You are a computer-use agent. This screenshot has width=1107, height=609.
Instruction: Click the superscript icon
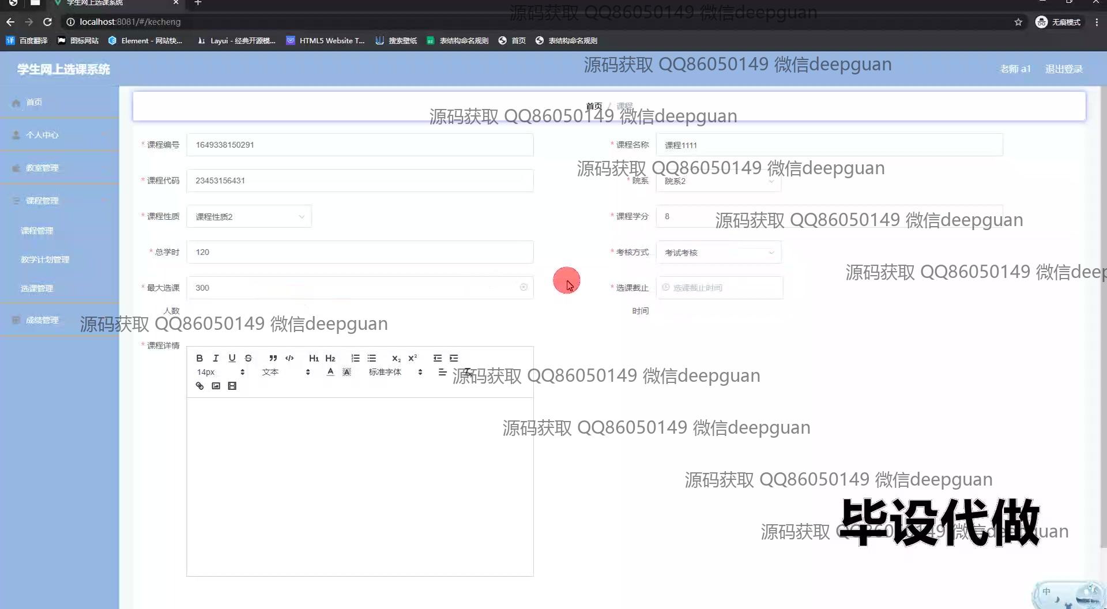pyautogui.click(x=413, y=358)
